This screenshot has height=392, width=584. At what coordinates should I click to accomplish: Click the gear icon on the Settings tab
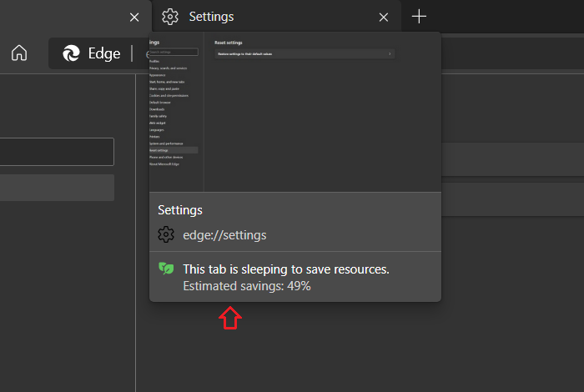coord(170,17)
